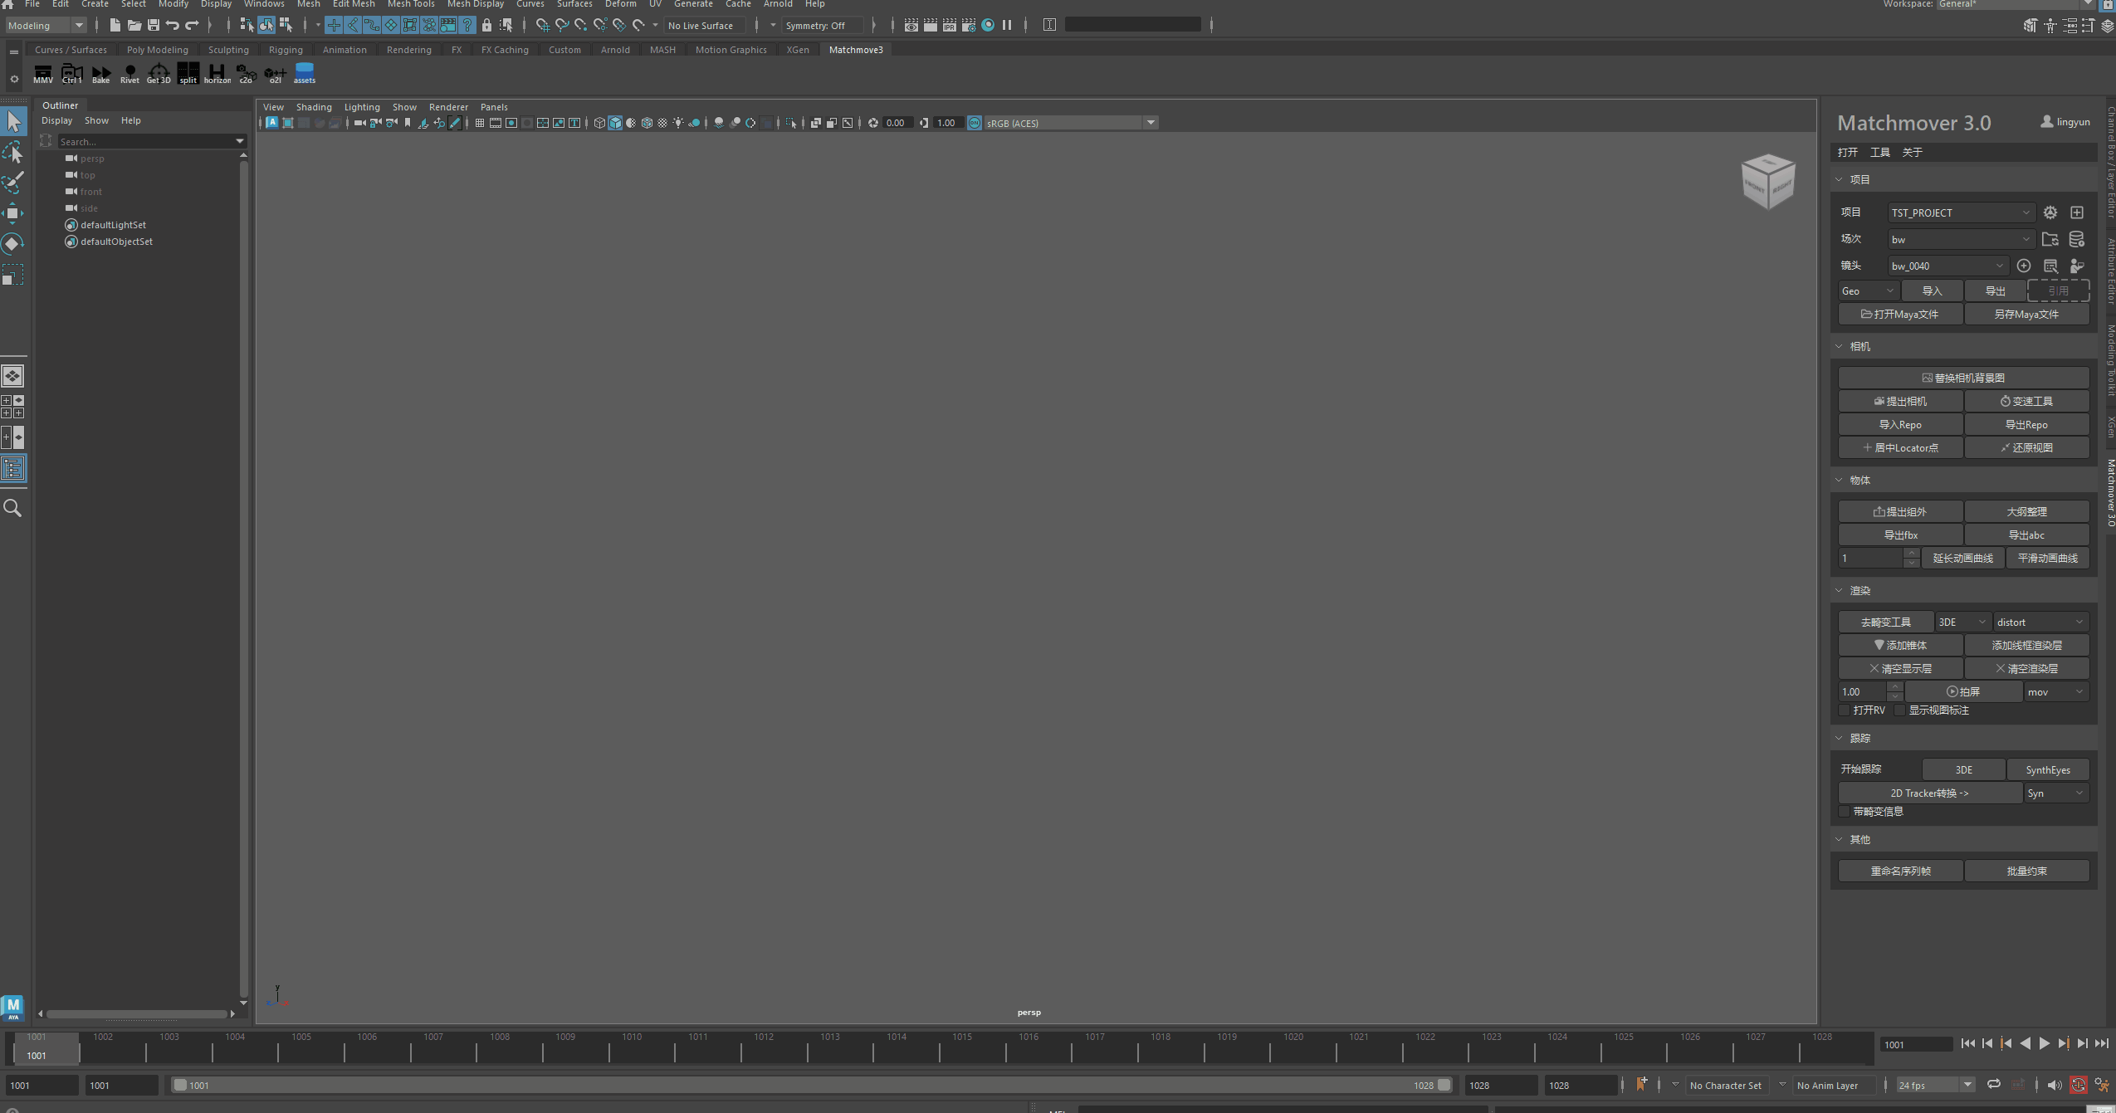Screen dimensions: 2116x1113
Task: Click the search magnifier in left toolbox
Action: pos(12,508)
